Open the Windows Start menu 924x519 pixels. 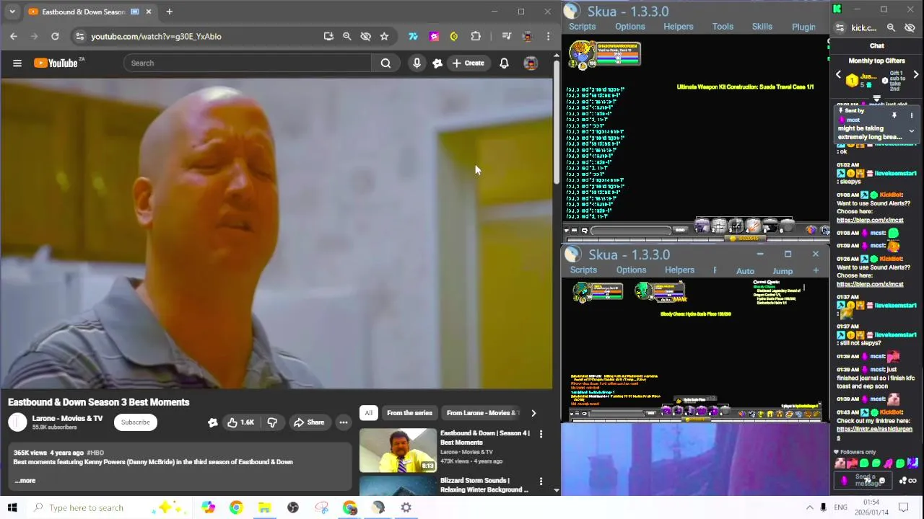[x=12, y=507]
